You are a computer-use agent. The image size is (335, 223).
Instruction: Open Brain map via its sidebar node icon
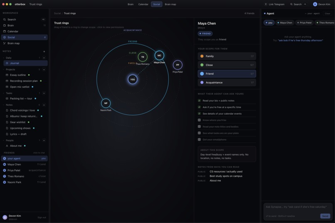5,43
